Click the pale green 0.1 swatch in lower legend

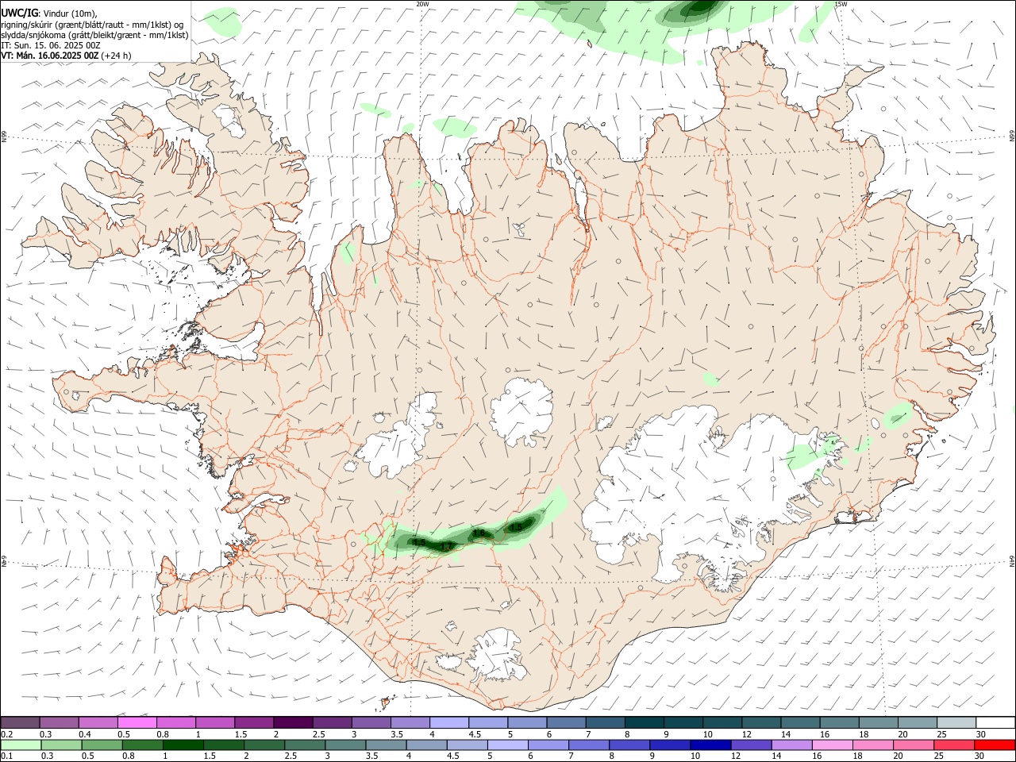tap(21, 745)
